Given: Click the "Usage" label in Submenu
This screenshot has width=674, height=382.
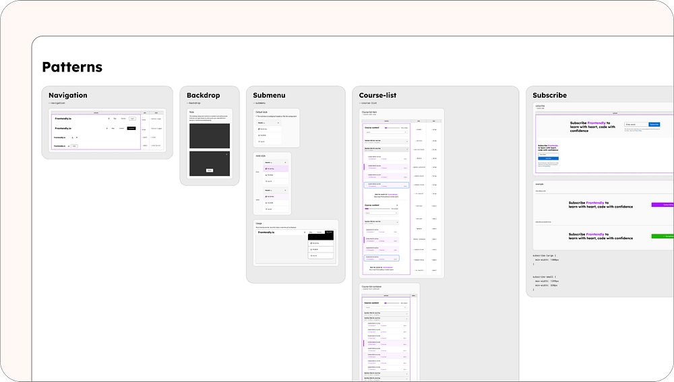Looking at the screenshot, I should coord(259,224).
